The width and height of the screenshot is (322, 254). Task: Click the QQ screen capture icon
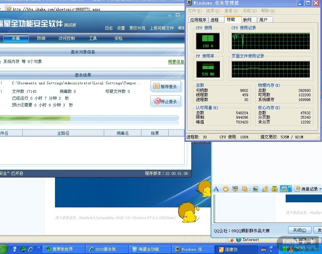284,189
